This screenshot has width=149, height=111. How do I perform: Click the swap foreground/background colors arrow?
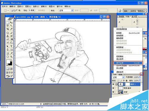12,60
